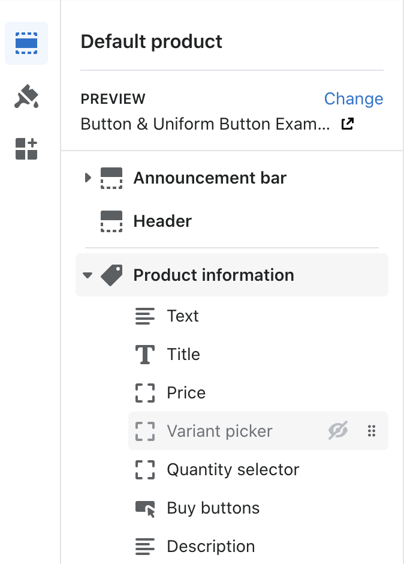Open the Header section settings

(232, 221)
